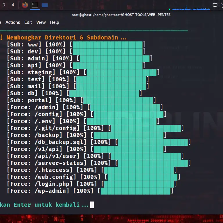Click the '[Sub: api]' line
The image size is (223, 223).
tap(76, 65)
